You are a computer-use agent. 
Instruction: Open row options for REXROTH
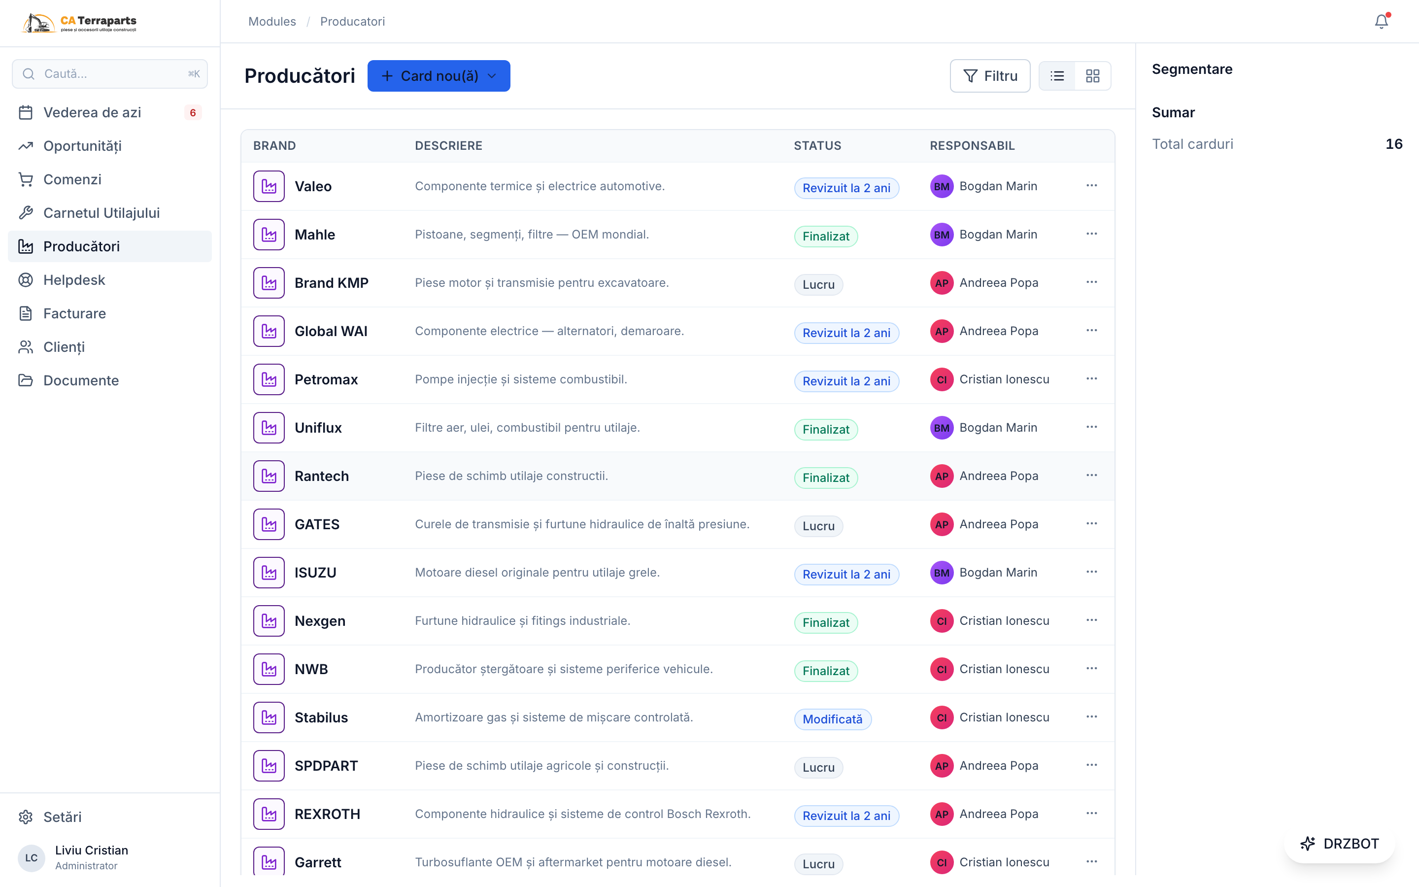coord(1091,814)
